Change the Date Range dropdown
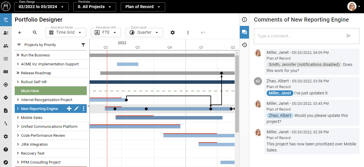 [41, 7]
